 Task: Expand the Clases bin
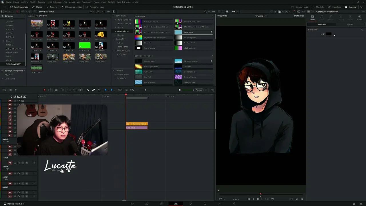tap(4, 41)
